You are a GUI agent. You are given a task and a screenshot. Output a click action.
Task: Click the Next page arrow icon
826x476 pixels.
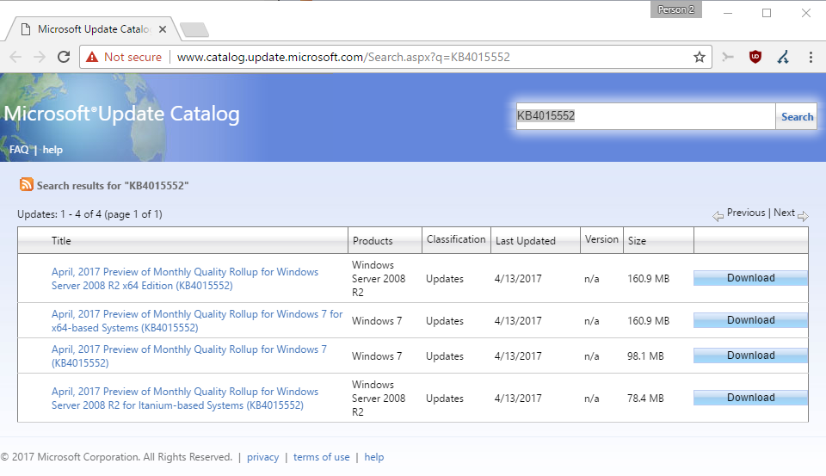(x=803, y=216)
